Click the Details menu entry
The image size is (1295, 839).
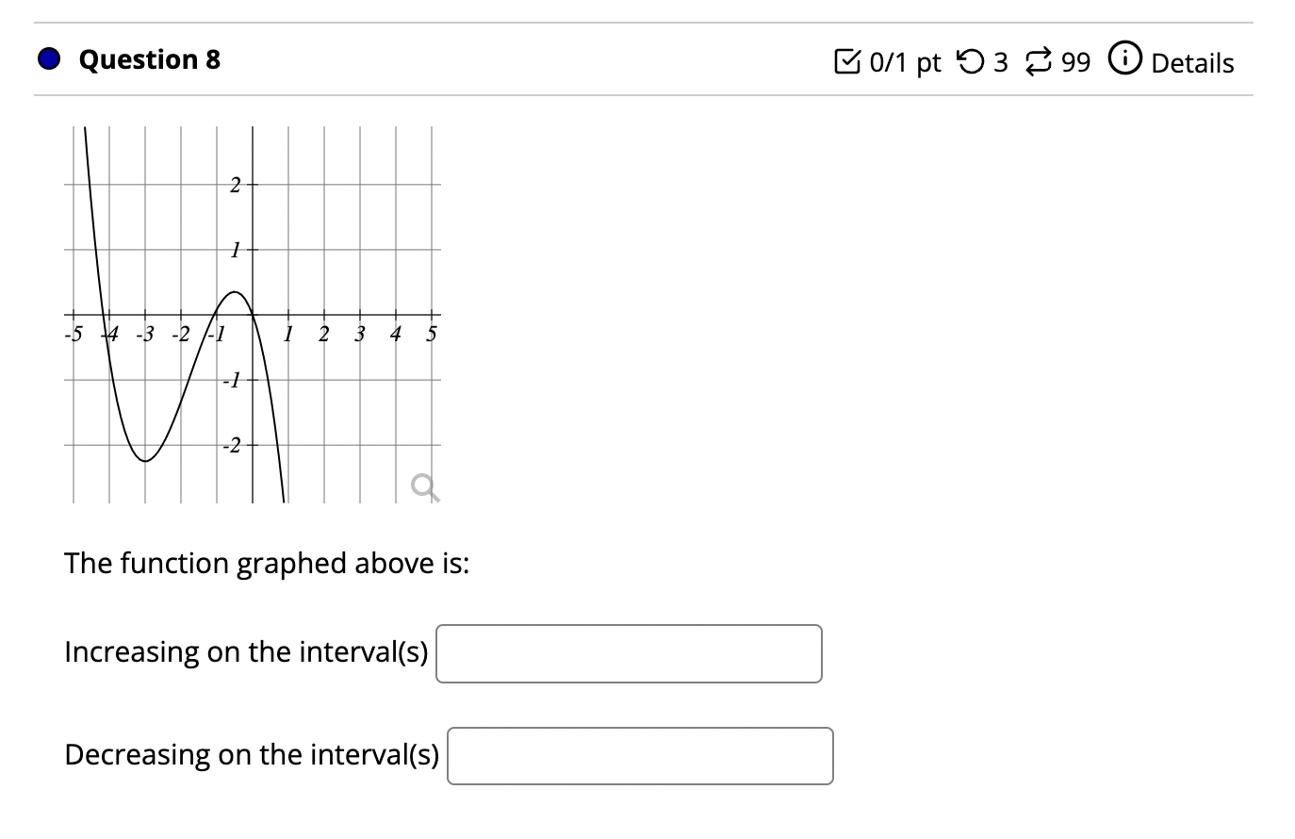tap(1191, 63)
